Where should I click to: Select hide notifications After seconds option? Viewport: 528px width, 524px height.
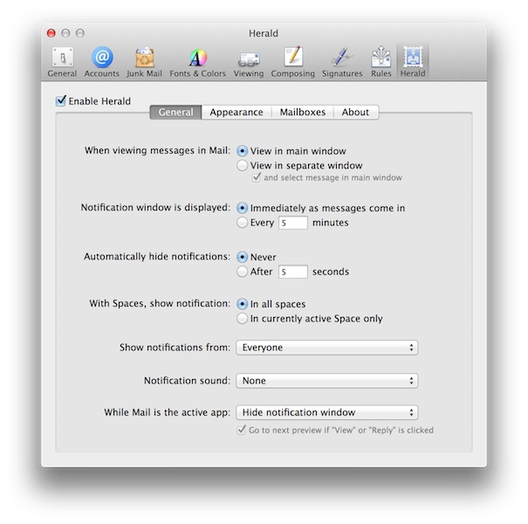[x=243, y=272]
